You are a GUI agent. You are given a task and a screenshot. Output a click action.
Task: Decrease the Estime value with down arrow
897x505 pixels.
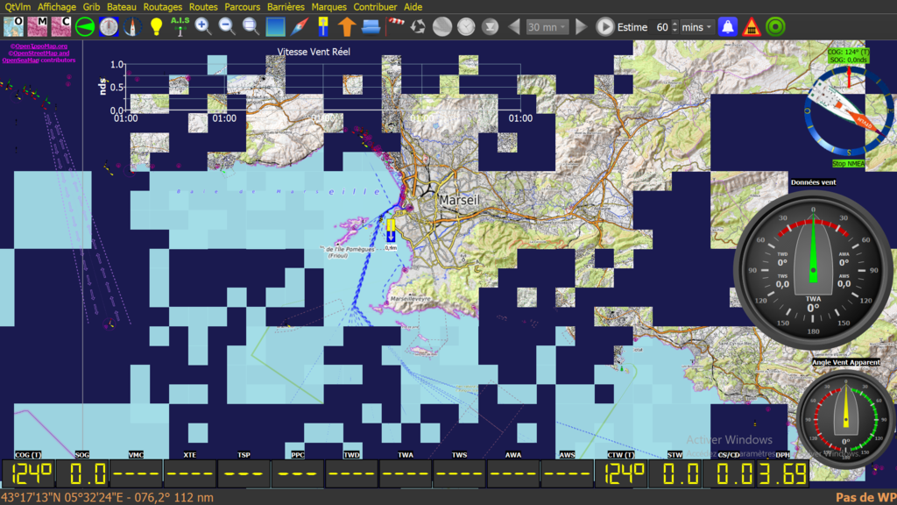tap(675, 31)
